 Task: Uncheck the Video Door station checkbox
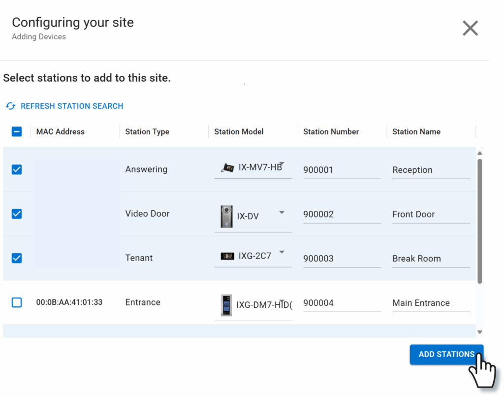point(17,214)
